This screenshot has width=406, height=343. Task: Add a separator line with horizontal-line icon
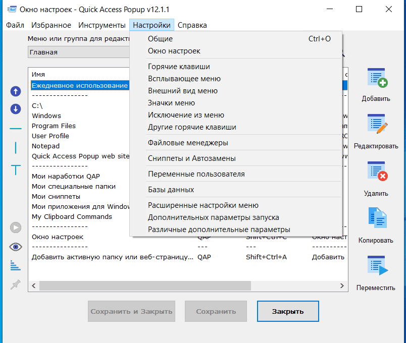tap(16, 129)
